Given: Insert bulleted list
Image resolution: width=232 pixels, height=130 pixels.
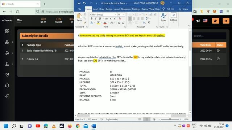Looking at the screenshot, I should pyautogui.click(x=130, y=14).
